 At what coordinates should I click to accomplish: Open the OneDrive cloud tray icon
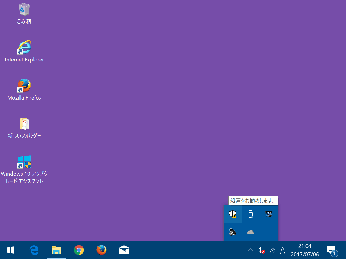pos(251,232)
